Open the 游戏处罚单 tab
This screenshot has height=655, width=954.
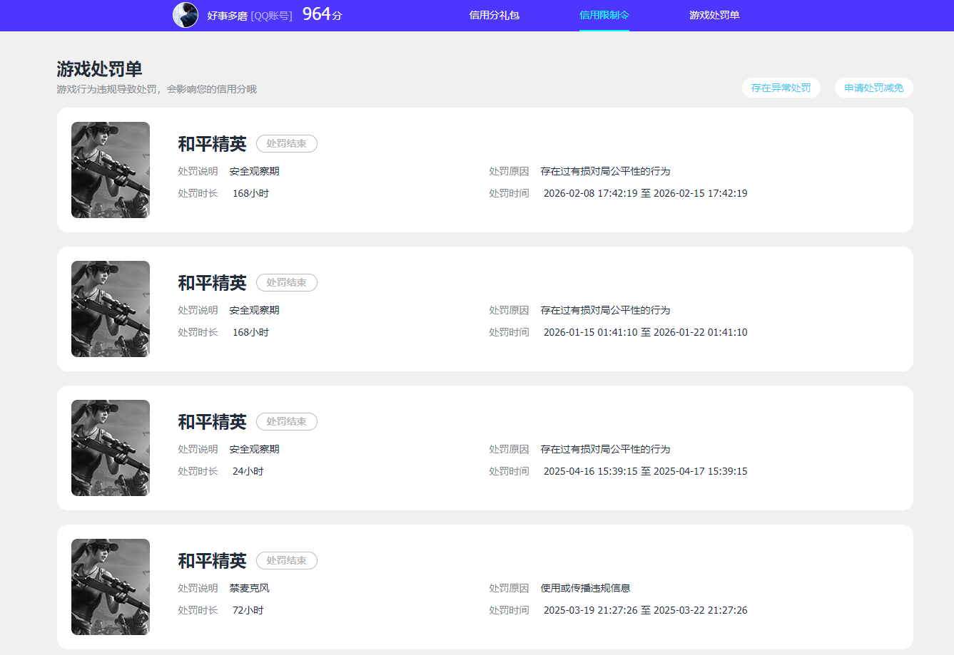coord(716,15)
